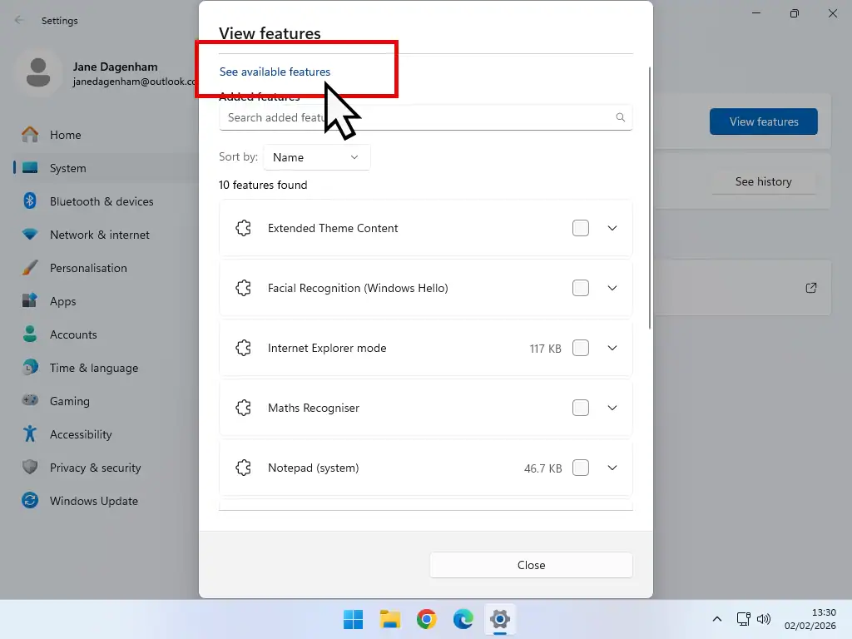
Task: Open Windows Update settings
Action: pyautogui.click(x=94, y=501)
